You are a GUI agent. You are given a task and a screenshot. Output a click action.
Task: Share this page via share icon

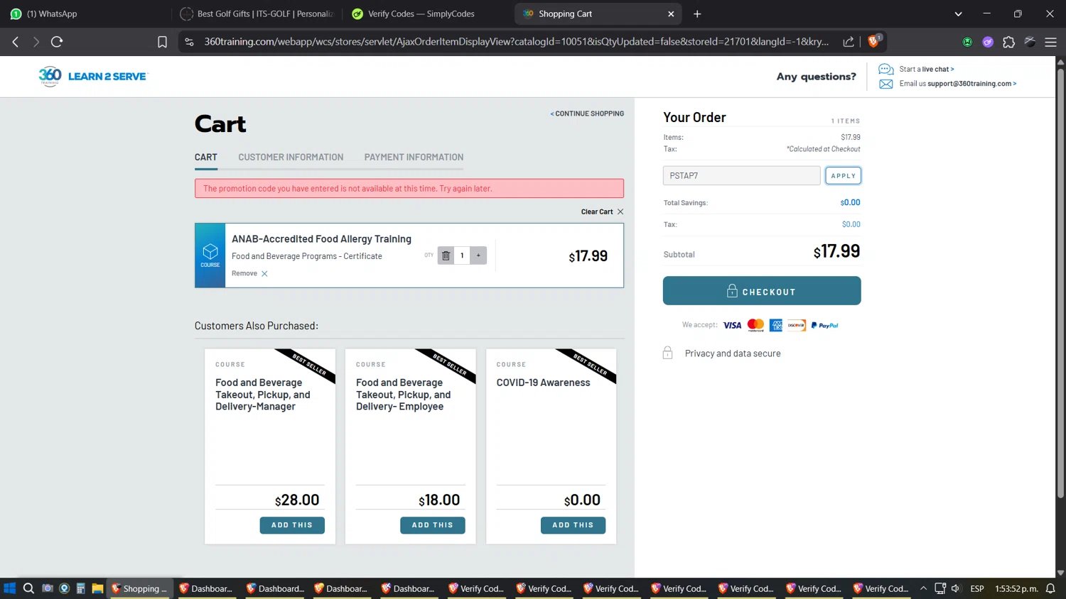pos(849,42)
